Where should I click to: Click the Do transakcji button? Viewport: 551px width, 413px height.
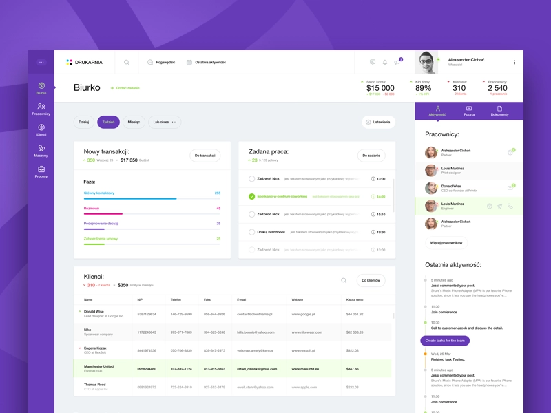click(x=205, y=156)
